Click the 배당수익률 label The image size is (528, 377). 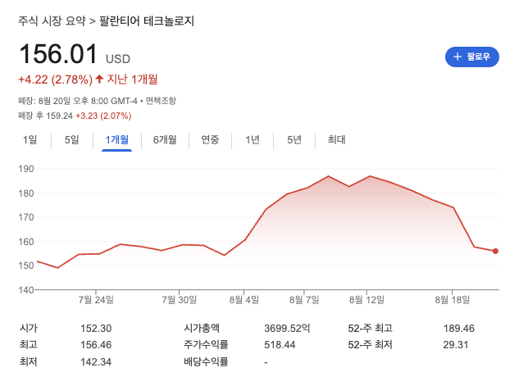tap(206, 362)
